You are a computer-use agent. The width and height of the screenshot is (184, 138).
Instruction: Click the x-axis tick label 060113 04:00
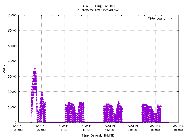coord(41,128)
